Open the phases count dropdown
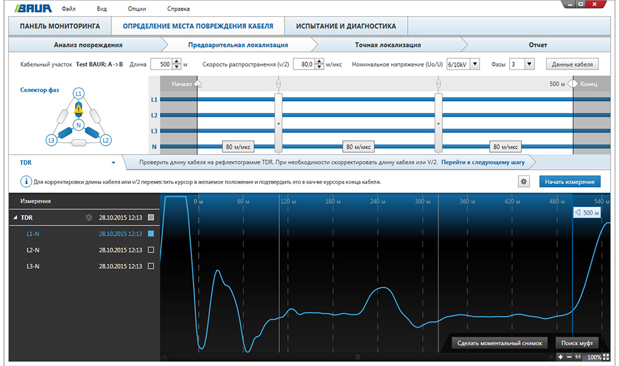 click(x=529, y=64)
